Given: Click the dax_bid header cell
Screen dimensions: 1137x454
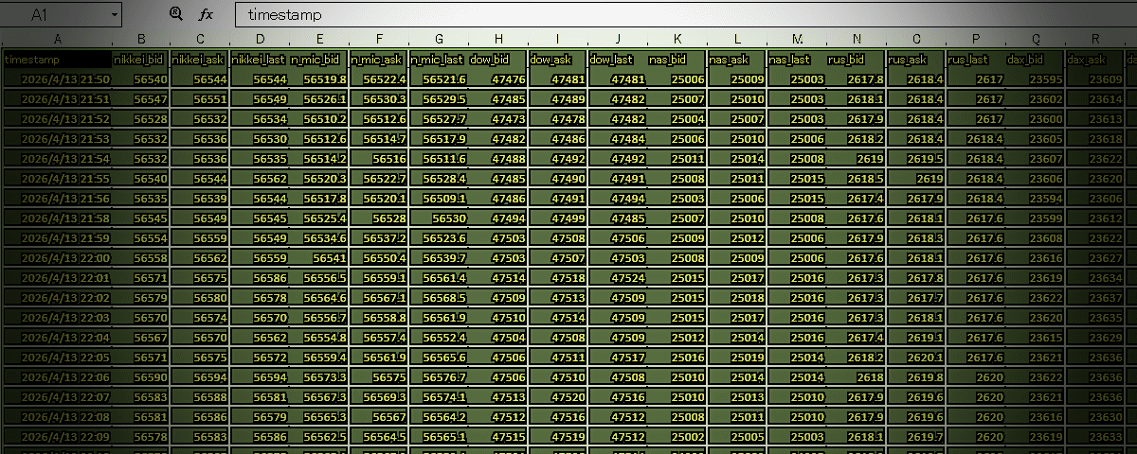Looking at the screenshot, I should pos(1035,60).
